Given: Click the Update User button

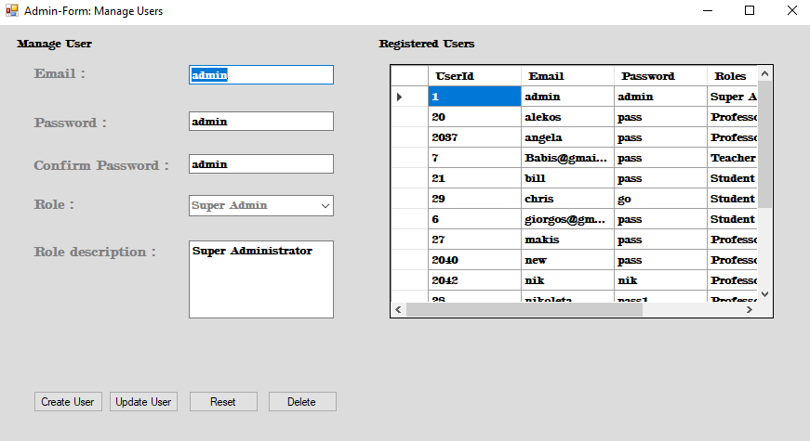Looking at the screenshot, I should coord(143,402).
